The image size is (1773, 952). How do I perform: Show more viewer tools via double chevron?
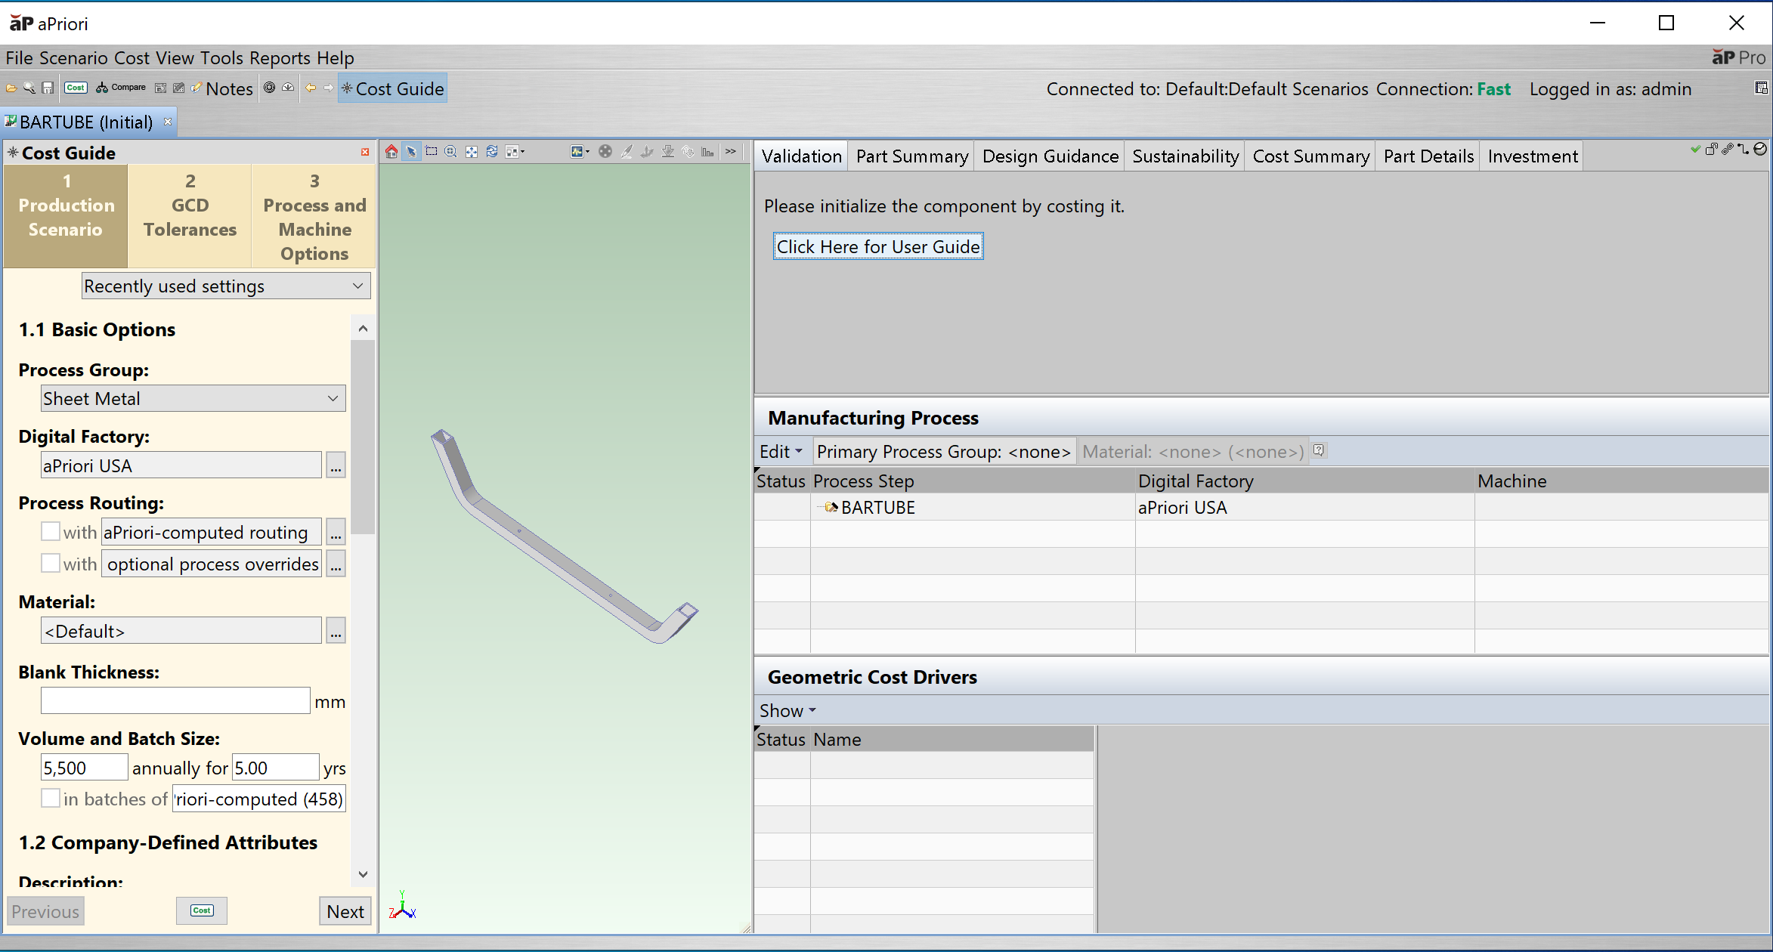[x=731, y=152]
